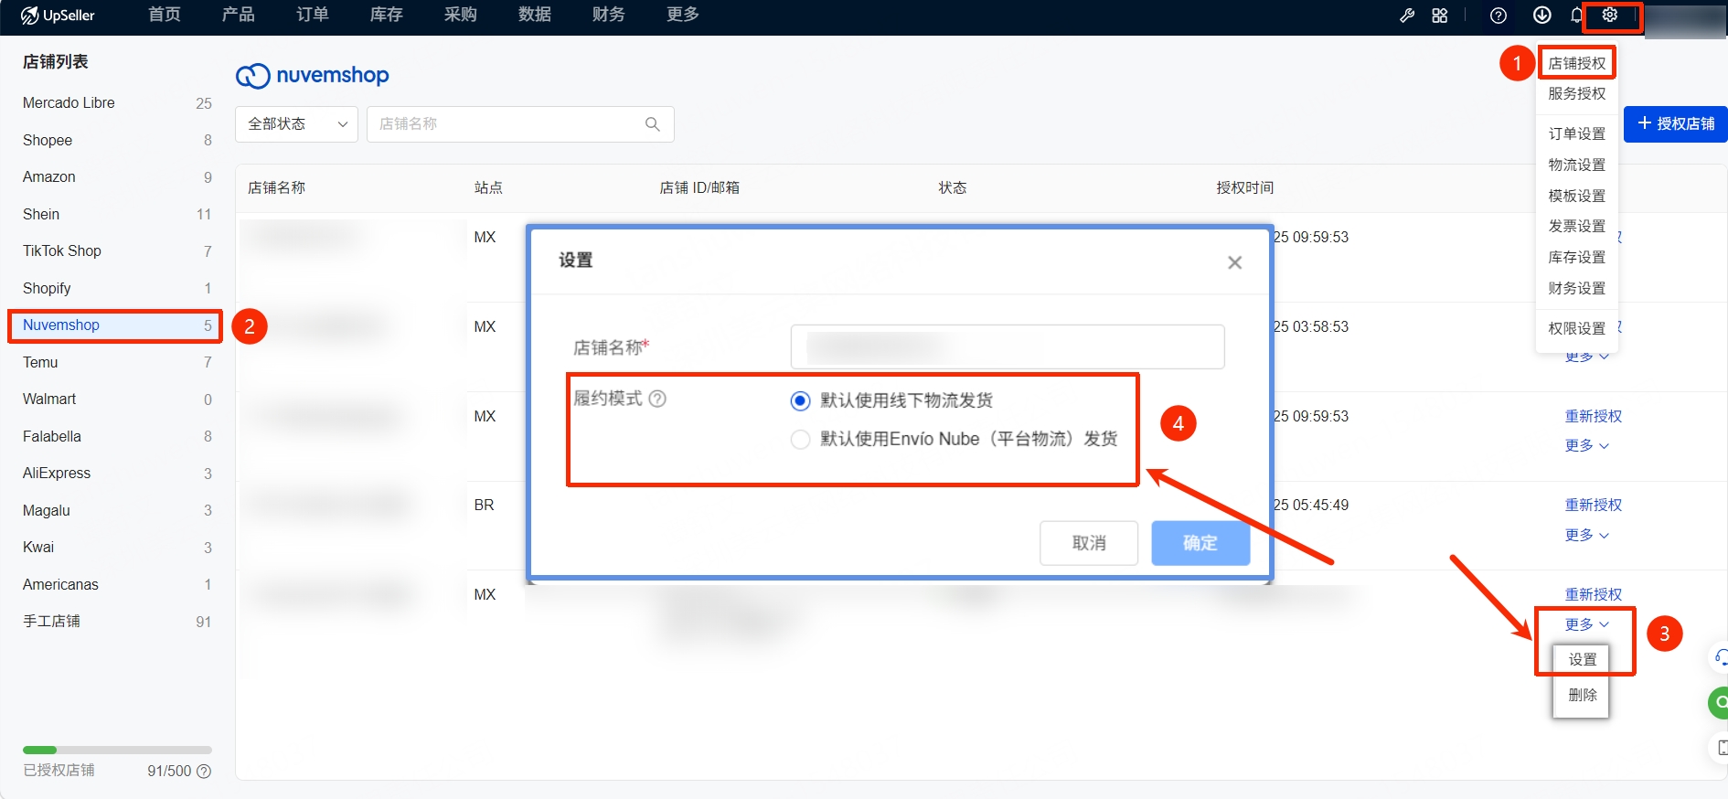Go to 首页 in top navigation
Image resolution: width=1728 pixels, height=799 pixels.
click(165, 15)
